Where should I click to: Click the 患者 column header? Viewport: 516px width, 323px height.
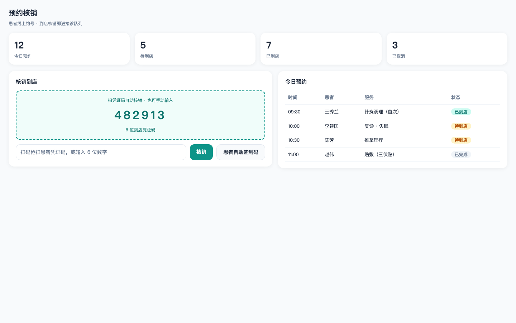pyautogui.click(x=329, y=98)
